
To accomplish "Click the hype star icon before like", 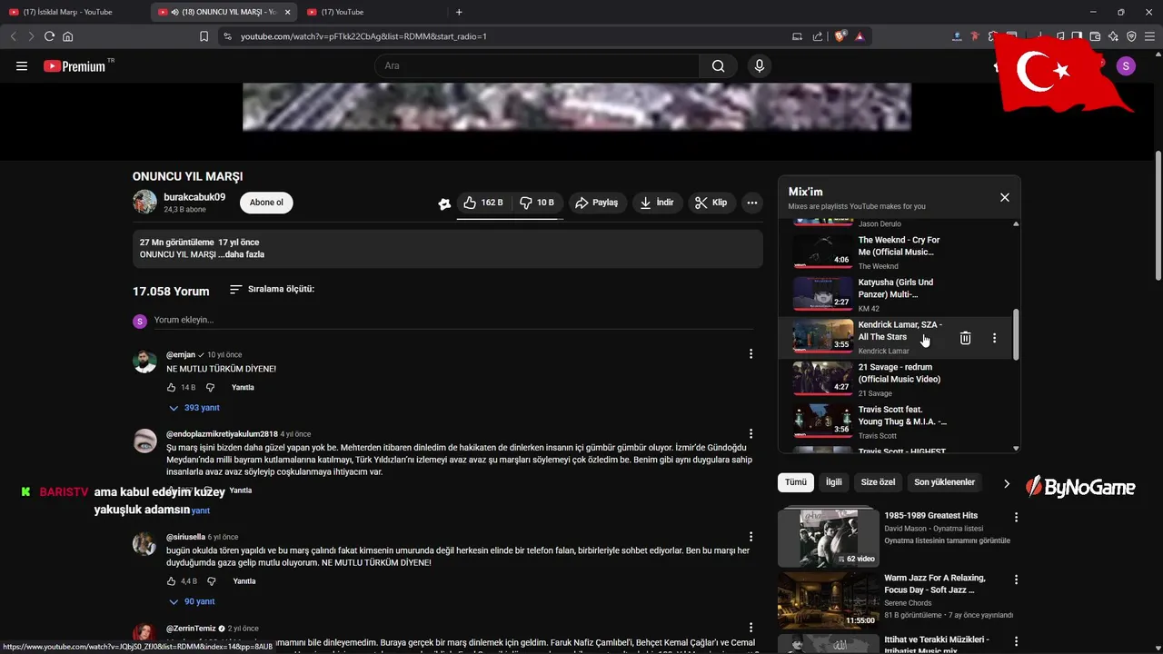I will 444,203.
